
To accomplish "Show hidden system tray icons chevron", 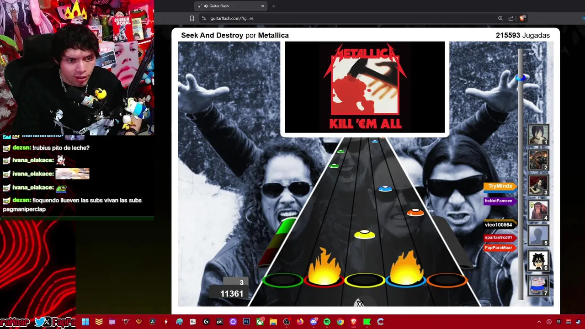I will coord(539,322).
